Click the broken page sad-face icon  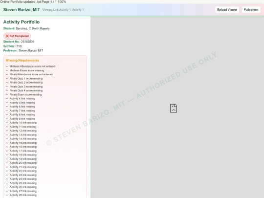174,108
